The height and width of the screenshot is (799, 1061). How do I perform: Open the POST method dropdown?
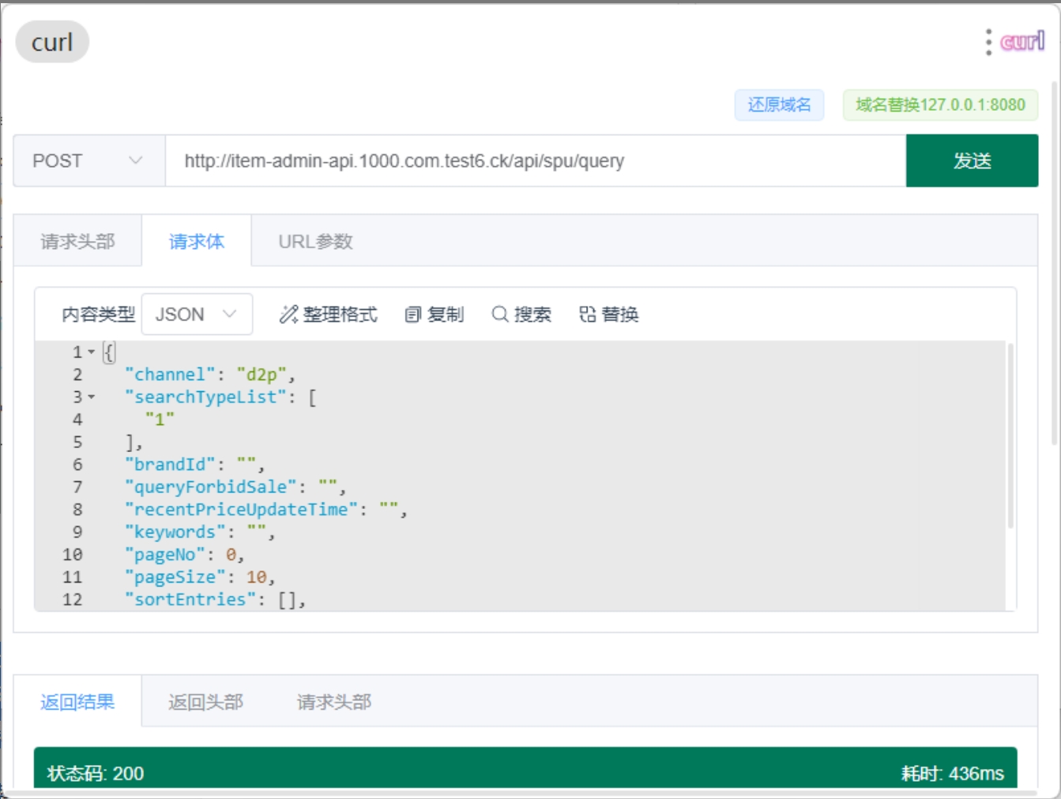click(x=89, y=160)
